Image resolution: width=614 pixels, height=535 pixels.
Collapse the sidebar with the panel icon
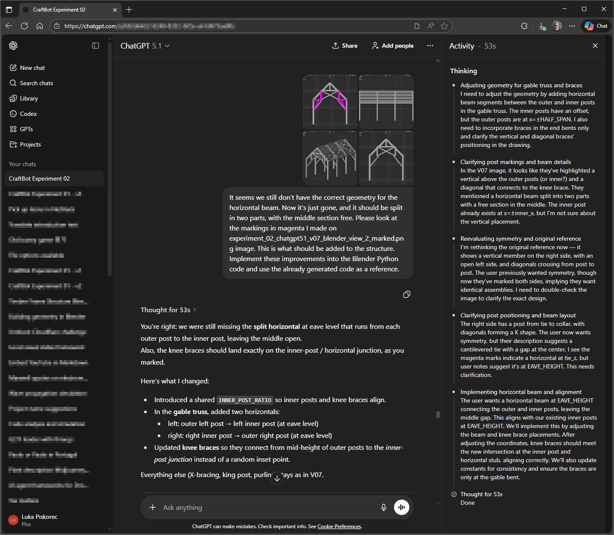(x=96, y=46)
